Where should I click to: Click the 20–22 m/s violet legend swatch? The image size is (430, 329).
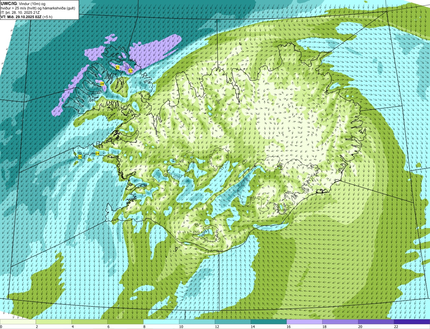point(376,322)
